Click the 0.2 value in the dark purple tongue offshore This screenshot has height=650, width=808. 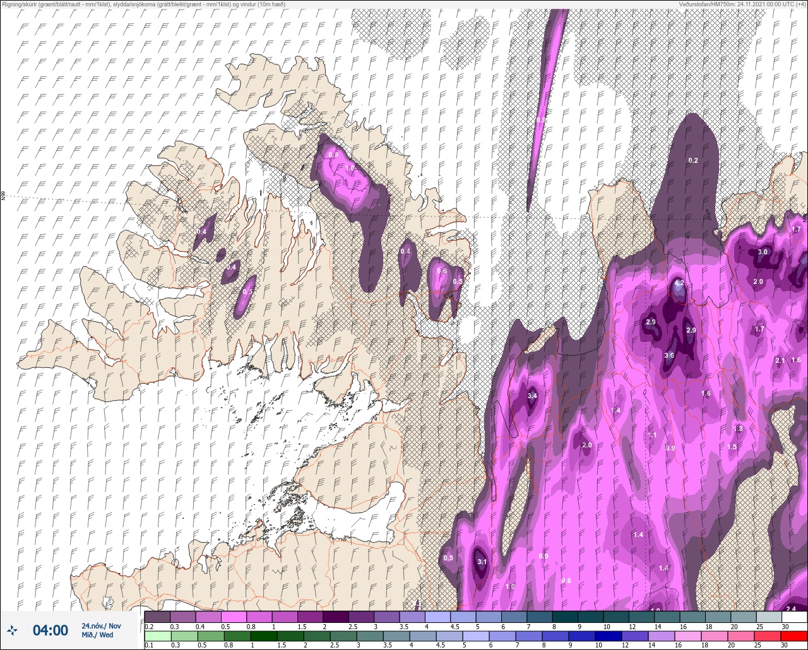(x=692, y=160)
